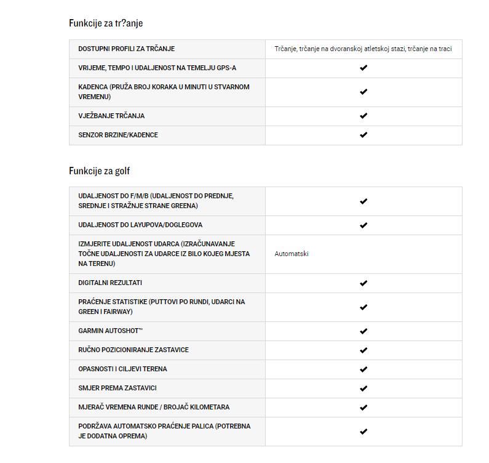Image resolution: width=489 pixels, height=463 pixels.
Task: Click checkmark for Udaljenost do layupova/doglegova
Action: pos(364,225)
